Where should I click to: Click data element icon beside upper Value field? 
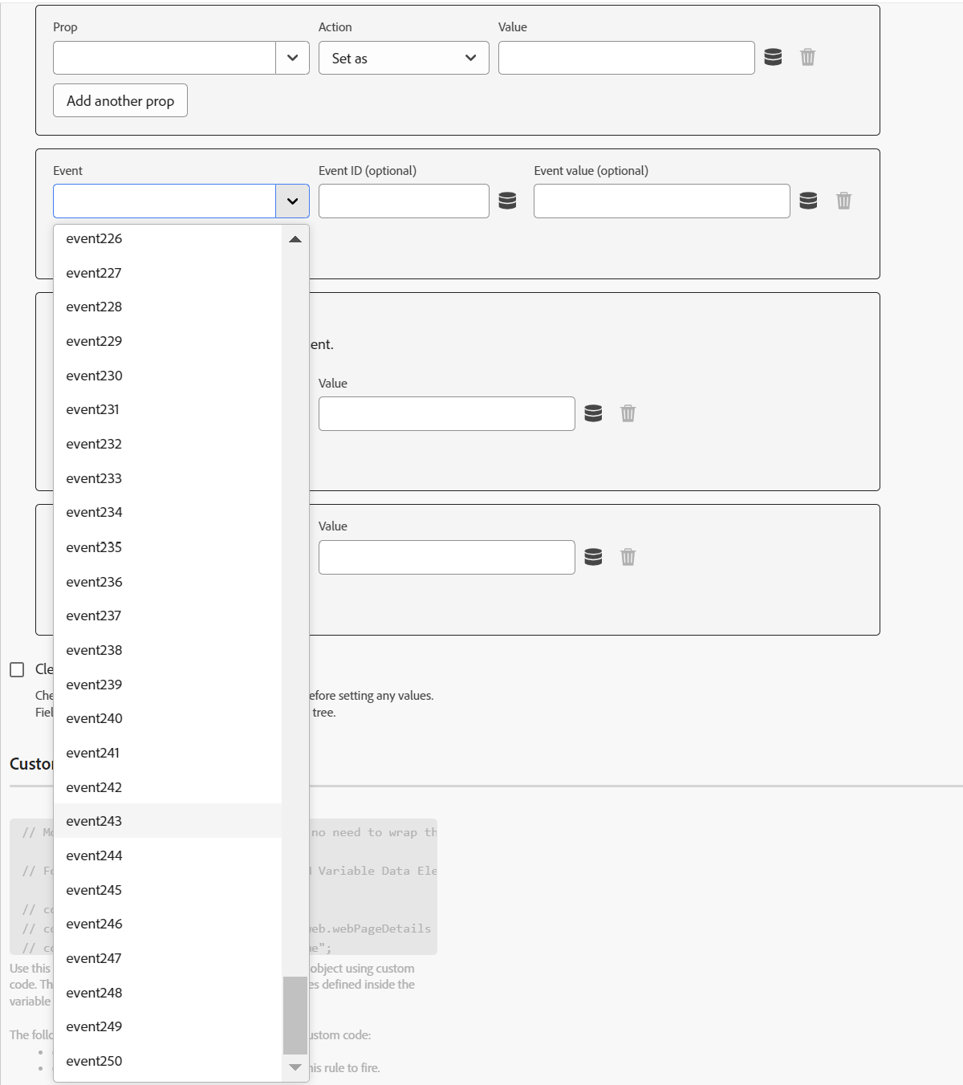pyautogui.click(x=593, y=413)
